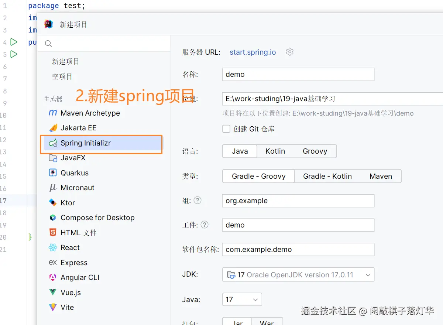Screen dimensions: 443x325
Task: Select Kotlin as the language
Action: click(275, 151)
